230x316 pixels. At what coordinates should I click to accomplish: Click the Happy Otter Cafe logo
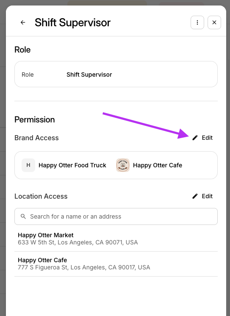[123, 165]
